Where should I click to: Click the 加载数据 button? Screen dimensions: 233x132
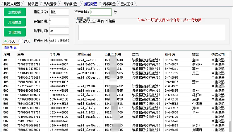pos(15,12)
